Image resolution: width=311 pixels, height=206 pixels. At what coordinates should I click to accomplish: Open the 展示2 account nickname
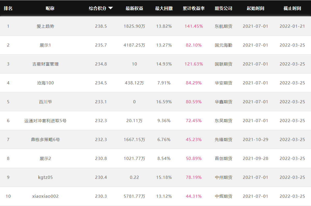click(x=45, y=158)
